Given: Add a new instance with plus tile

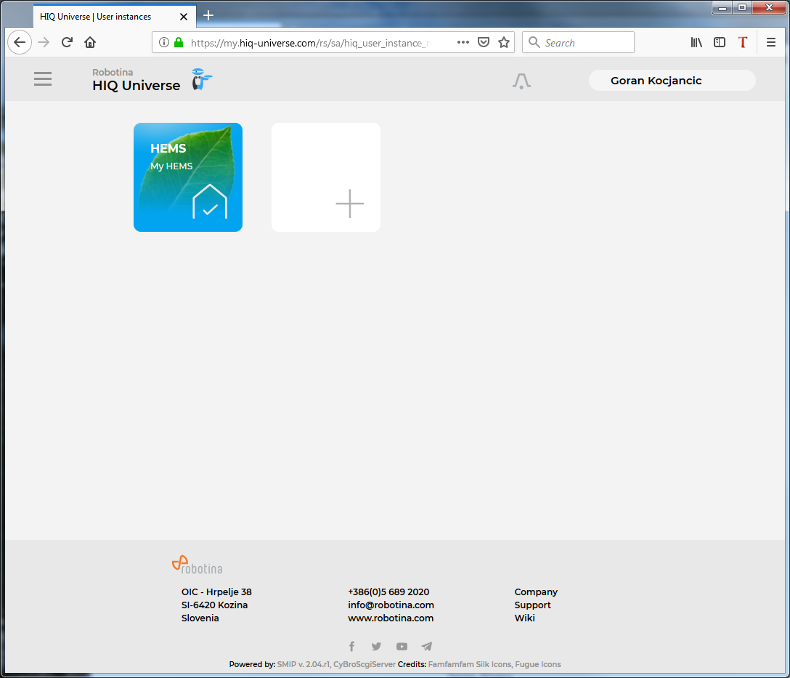Looking at the screenshot, I should tap(326, 177).
